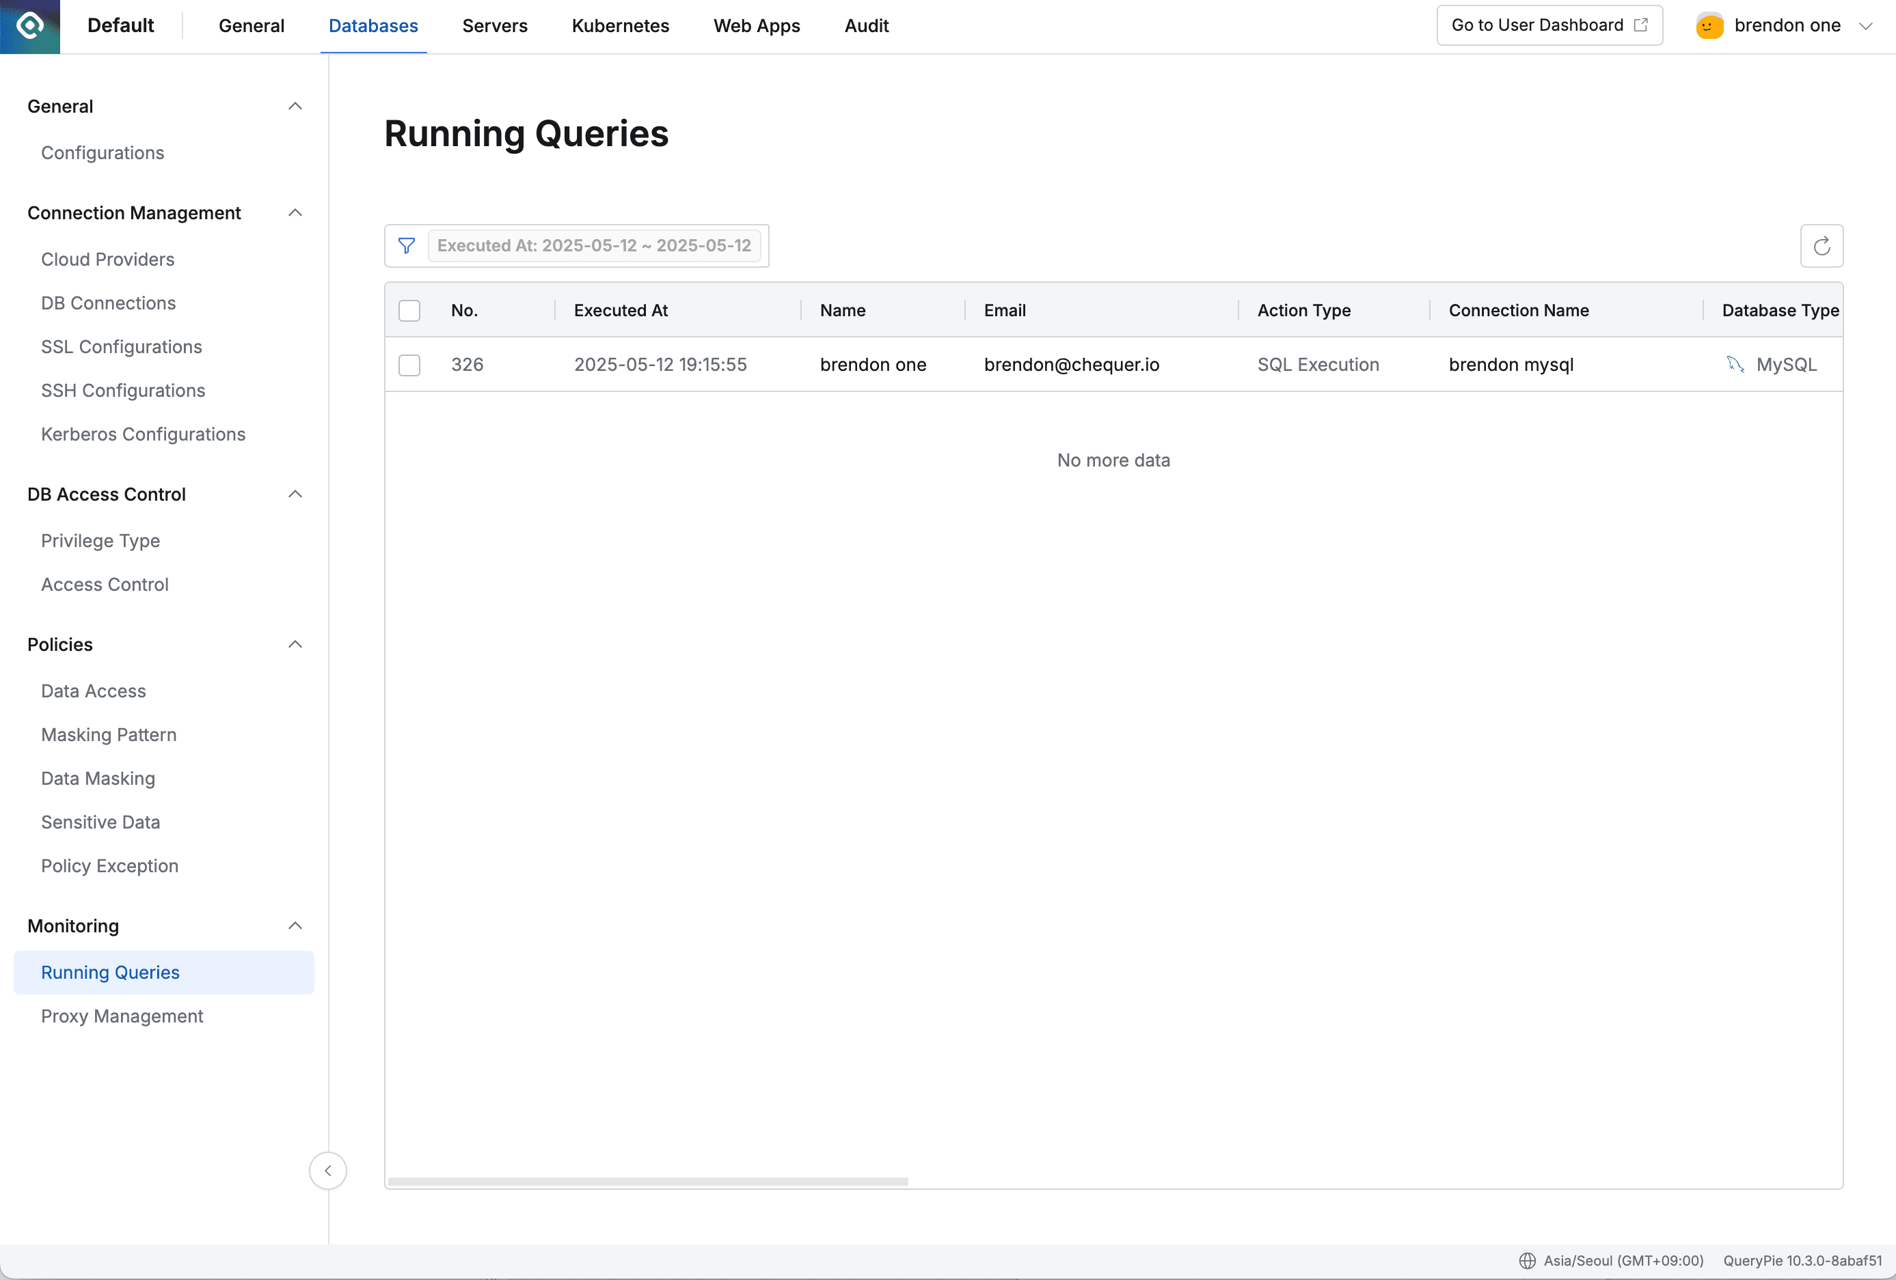Viewport: 1896px width, 1280px height.
Task: Collapse the sidebar using the left arrow control
Action: [x=328, y=1171]
